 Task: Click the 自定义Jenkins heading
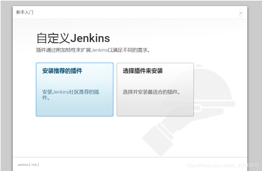coord(73,38)
